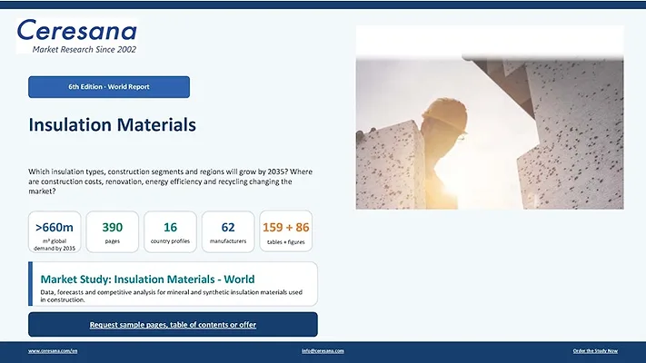Click 'Market Study: Insulation Materials - World' title

tap(147, 280)
